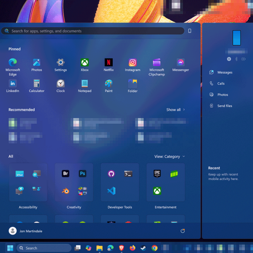Launch Blender from the Creativity group
This screenshot has height=253, width=253.
66,191
